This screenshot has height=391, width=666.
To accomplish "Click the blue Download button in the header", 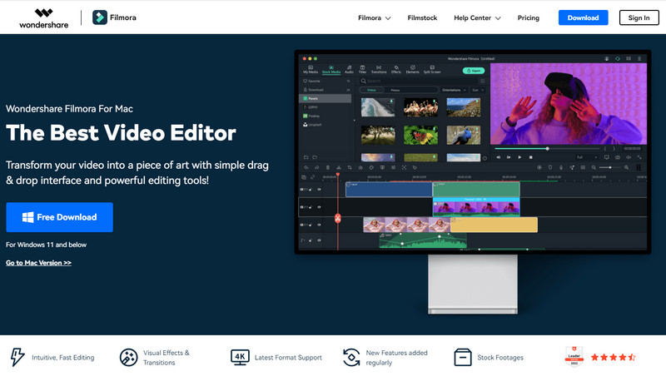I will (x=584, y=17).
